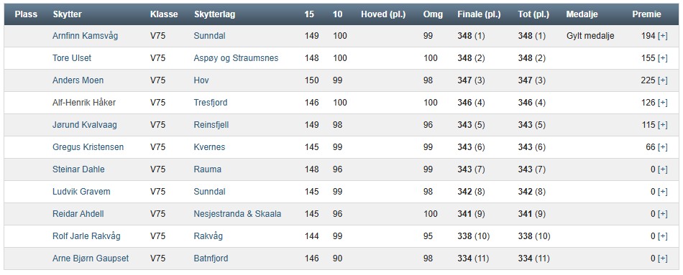Sort table by Skytterlag header
The height and width of the screenshot is (275, 683).
click(x=215, y=14)
